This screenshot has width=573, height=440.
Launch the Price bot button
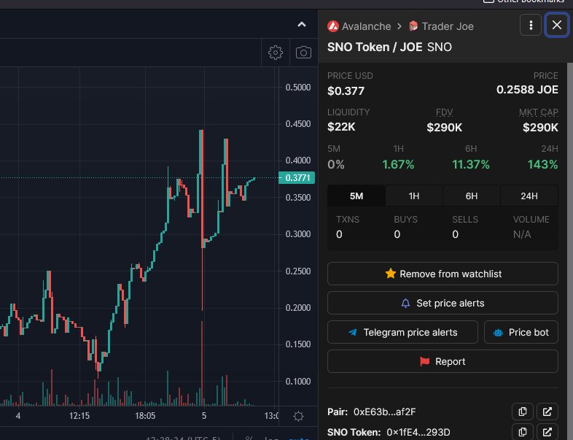pos(521,332)
